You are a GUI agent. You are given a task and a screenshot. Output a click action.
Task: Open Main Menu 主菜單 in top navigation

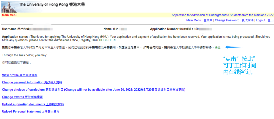pyautogui.click(x=199, y=21)
